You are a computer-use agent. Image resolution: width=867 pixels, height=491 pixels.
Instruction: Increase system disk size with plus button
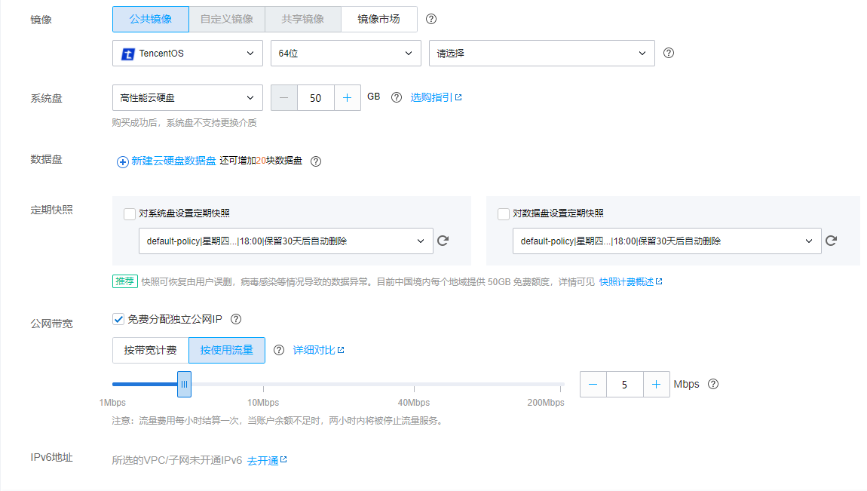click(x=346, y=97)
